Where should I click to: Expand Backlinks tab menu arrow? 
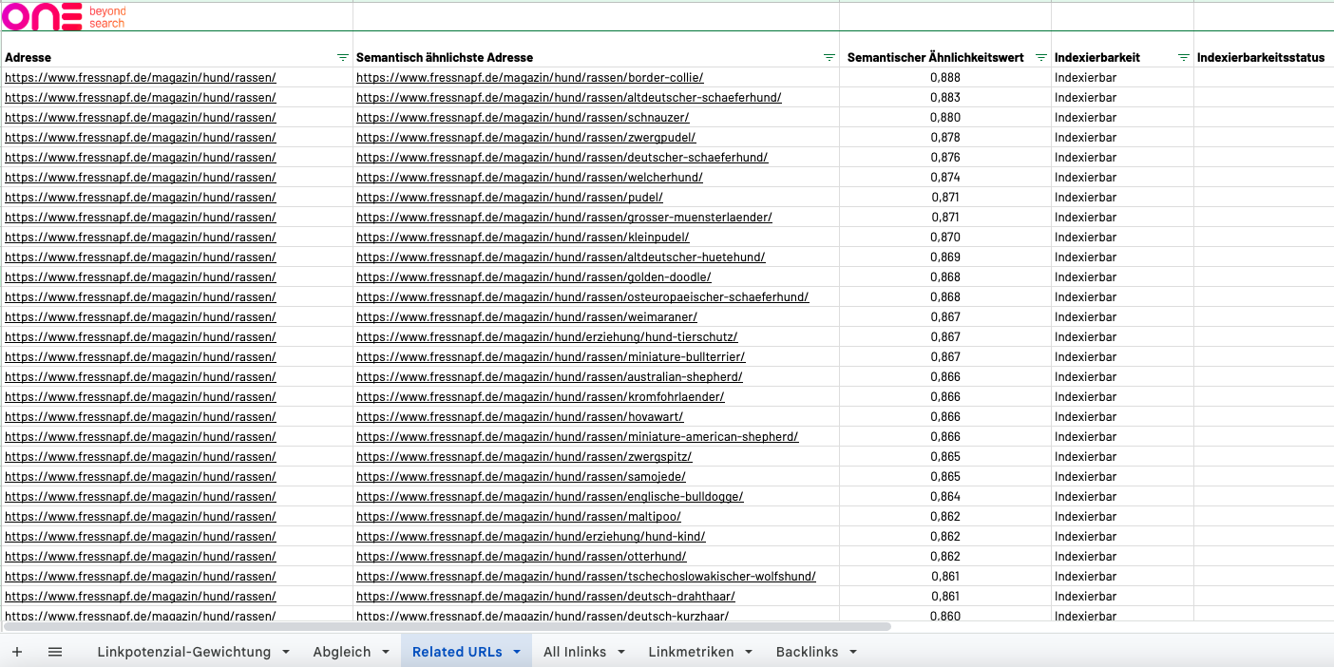(852, 652)
